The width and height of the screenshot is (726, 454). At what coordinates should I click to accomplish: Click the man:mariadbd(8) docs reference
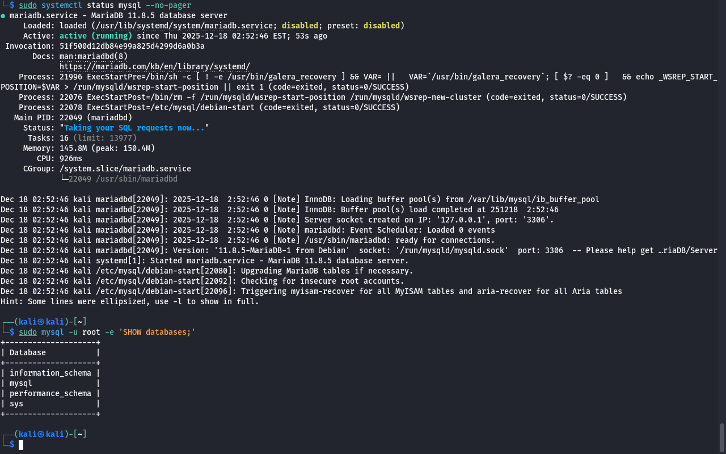[x=93, y=57]
